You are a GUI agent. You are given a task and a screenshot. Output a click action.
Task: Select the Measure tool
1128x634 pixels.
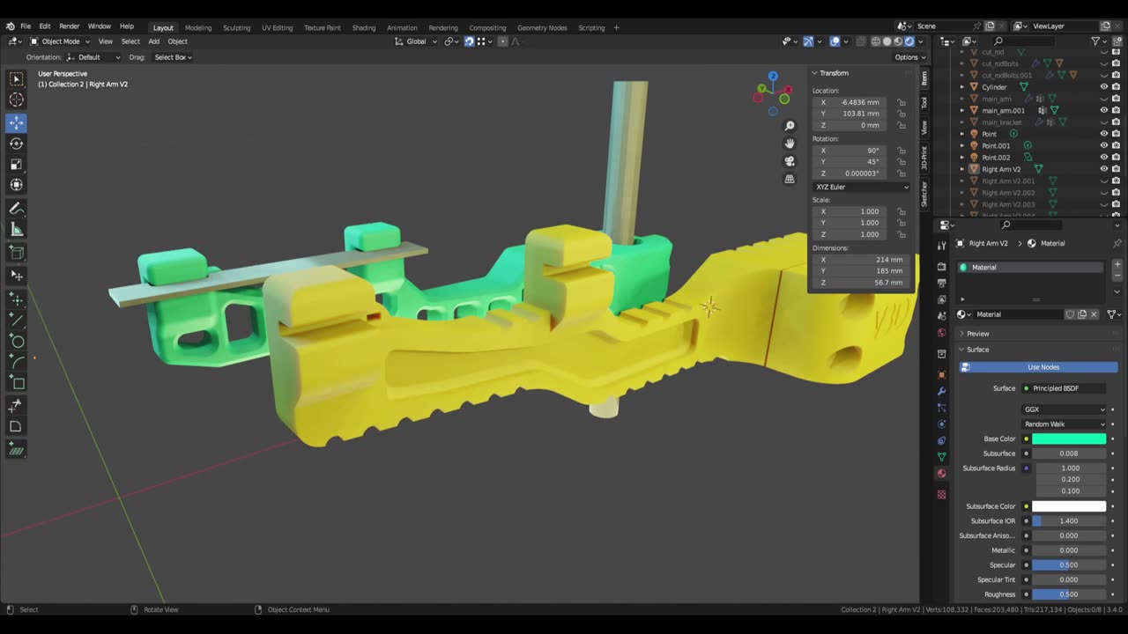coord(17,230)
